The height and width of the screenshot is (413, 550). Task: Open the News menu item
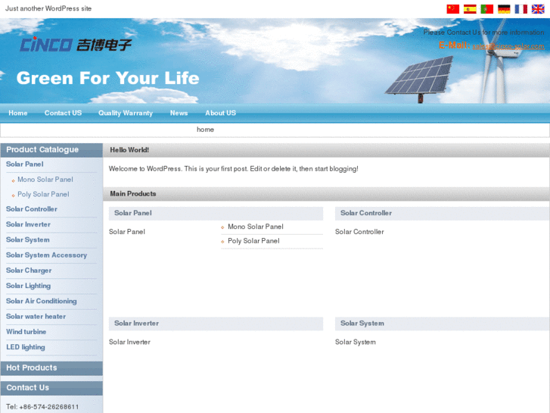click(x=179, y=113)
